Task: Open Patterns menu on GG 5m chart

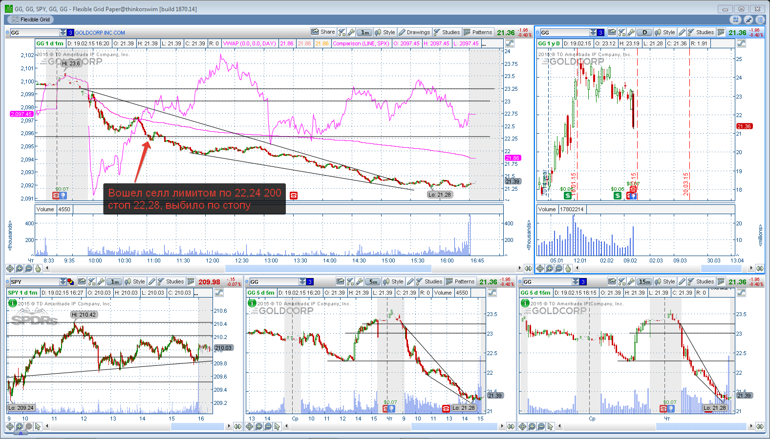Action: [x=460, y=281]
